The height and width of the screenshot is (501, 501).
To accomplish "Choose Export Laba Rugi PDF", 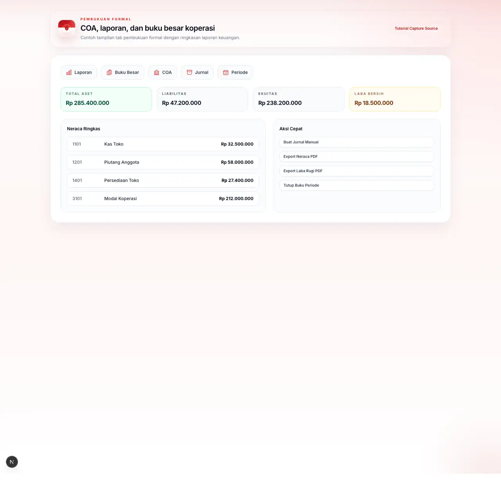I will pyautogui.click(x=356, y=171).
